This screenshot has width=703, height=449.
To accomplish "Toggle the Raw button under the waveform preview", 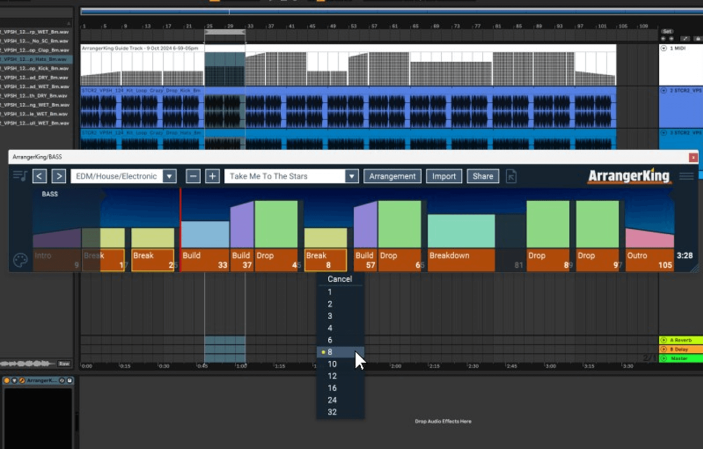I will tap(64, 364).
